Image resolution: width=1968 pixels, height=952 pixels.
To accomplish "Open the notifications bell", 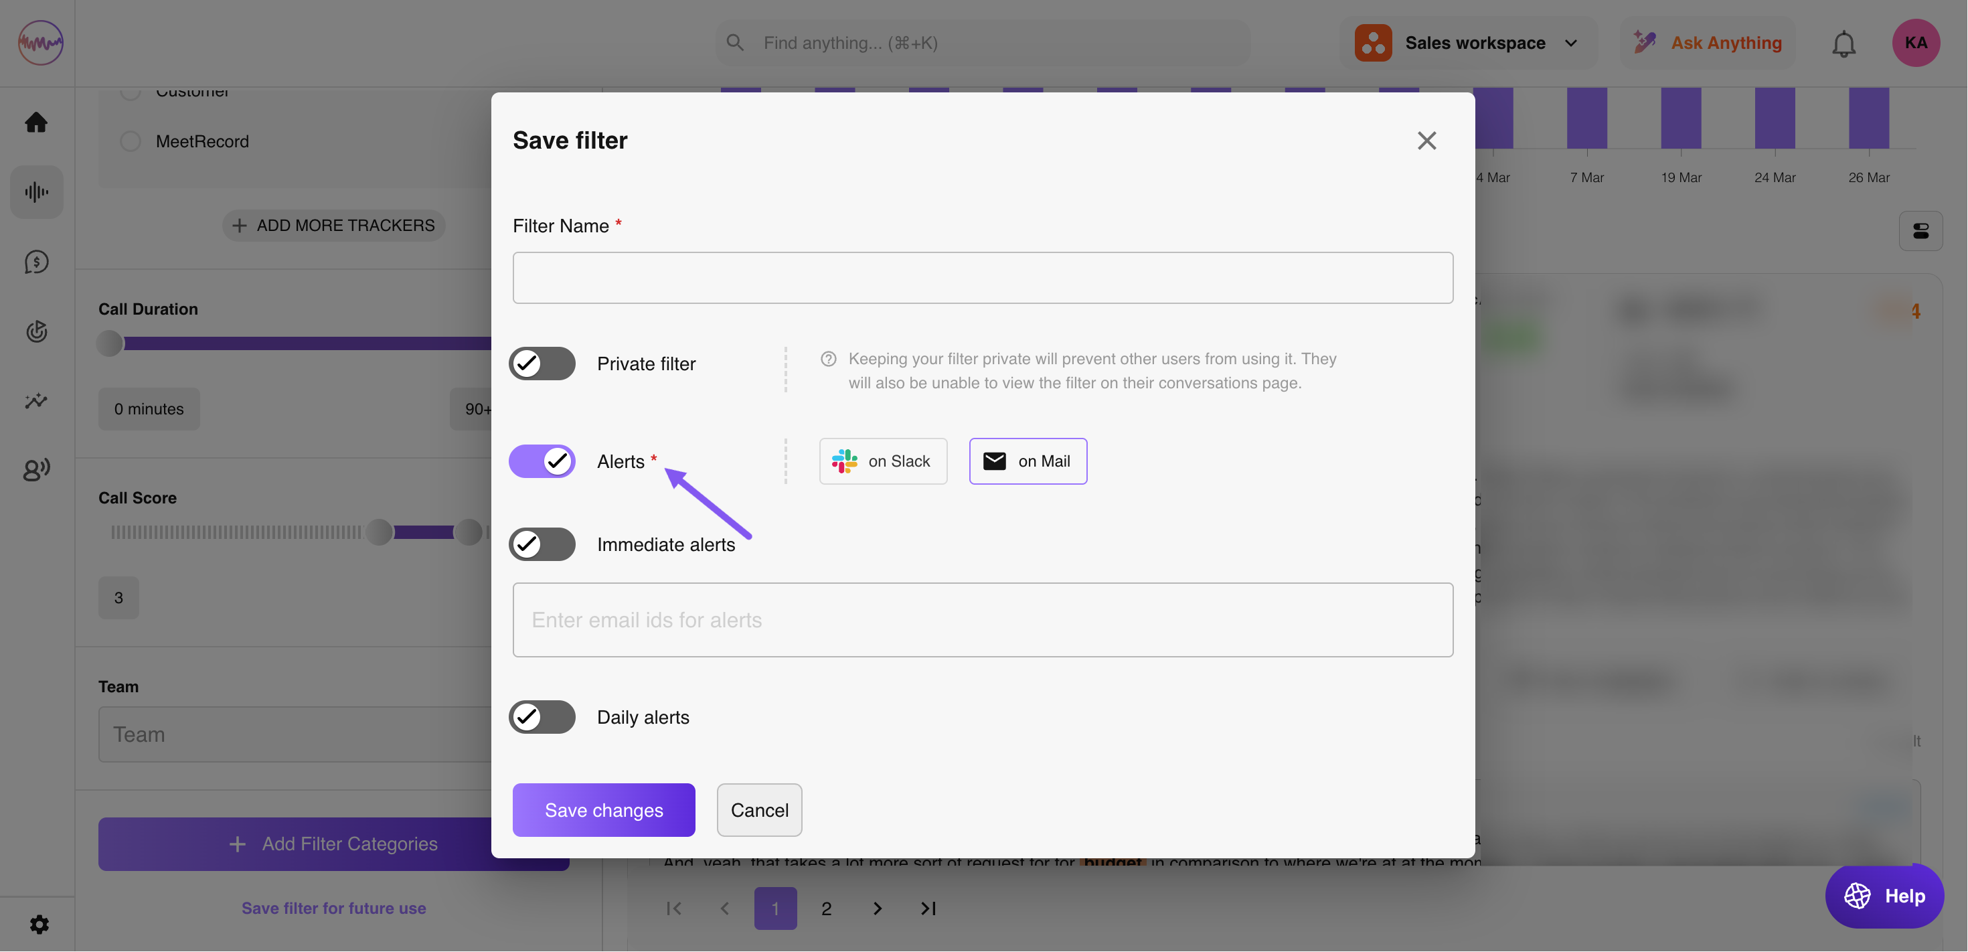I will pos(1843,44).
